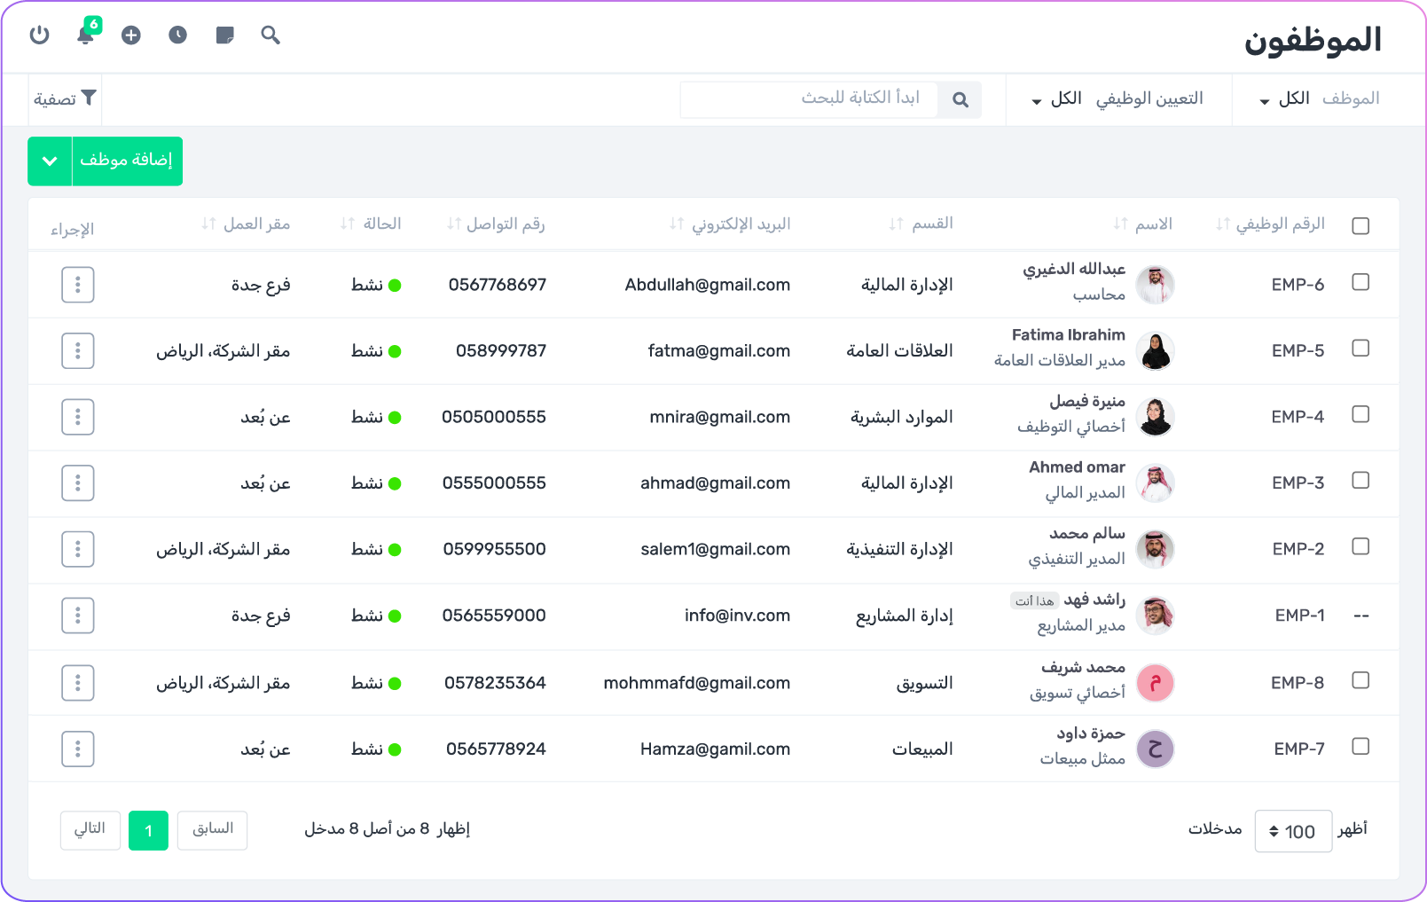Click the إضافة موظف button
Viewport: 1427px width, 902px height.
[126, 161]
